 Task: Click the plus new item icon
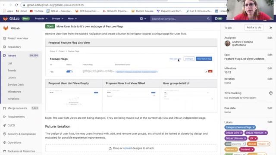click(x=141, y=19)
